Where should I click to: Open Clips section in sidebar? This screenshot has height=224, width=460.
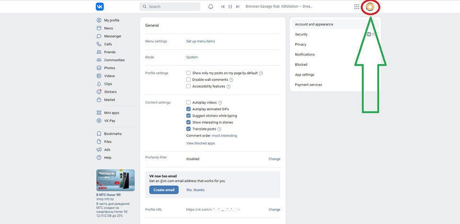[x=108, y=84]
